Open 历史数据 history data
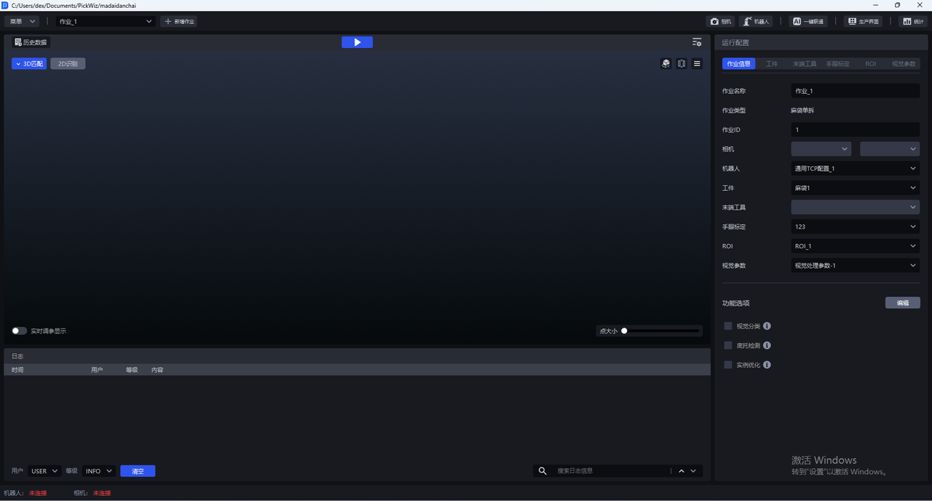Image resolution: width=932 pixels, height=501 pixels. click(x=31, y=42)
